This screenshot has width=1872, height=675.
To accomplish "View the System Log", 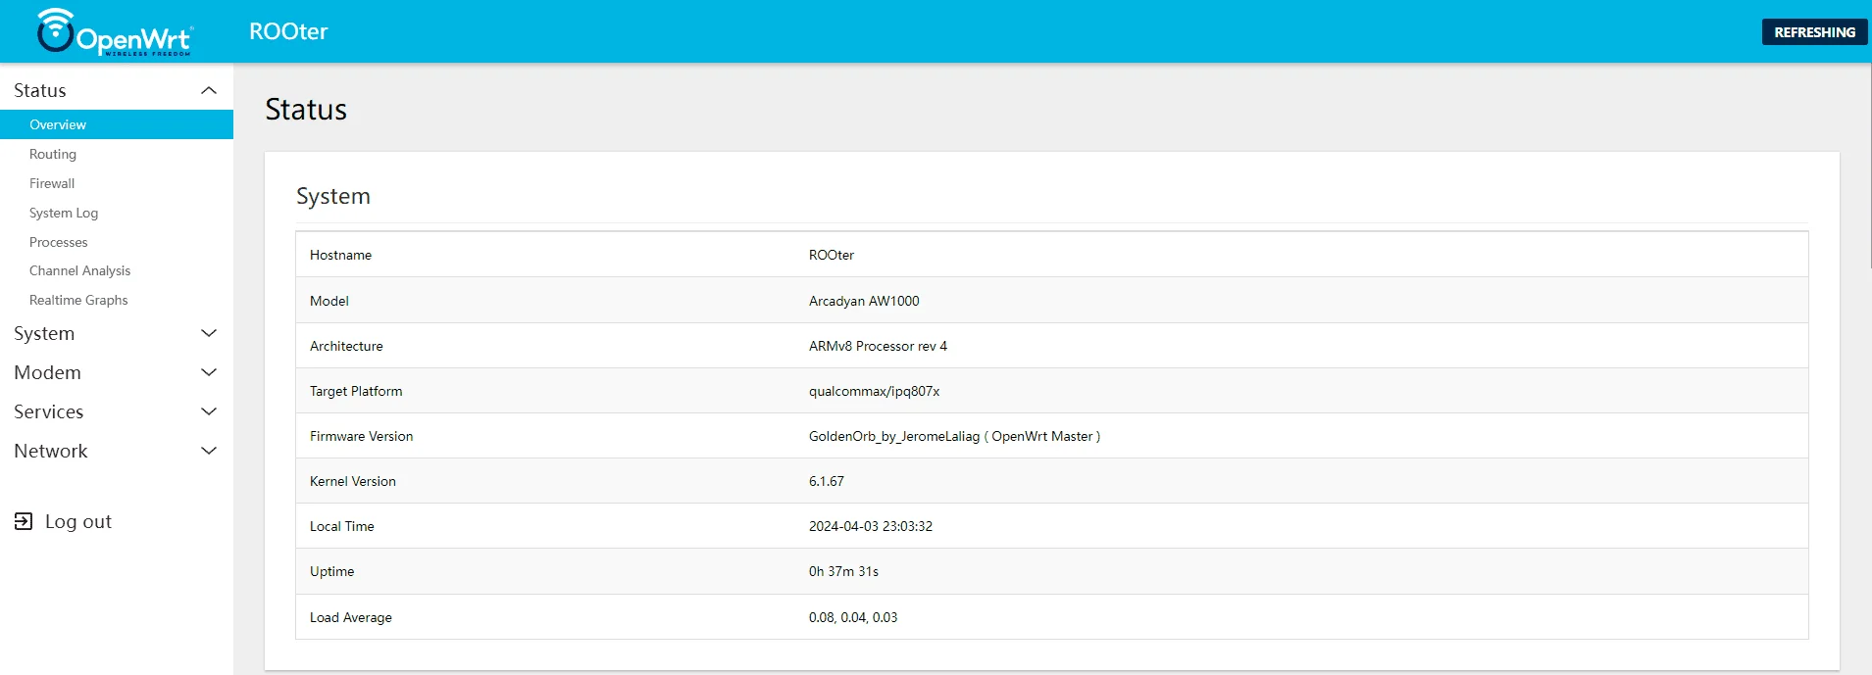I will tap(64, 213).
